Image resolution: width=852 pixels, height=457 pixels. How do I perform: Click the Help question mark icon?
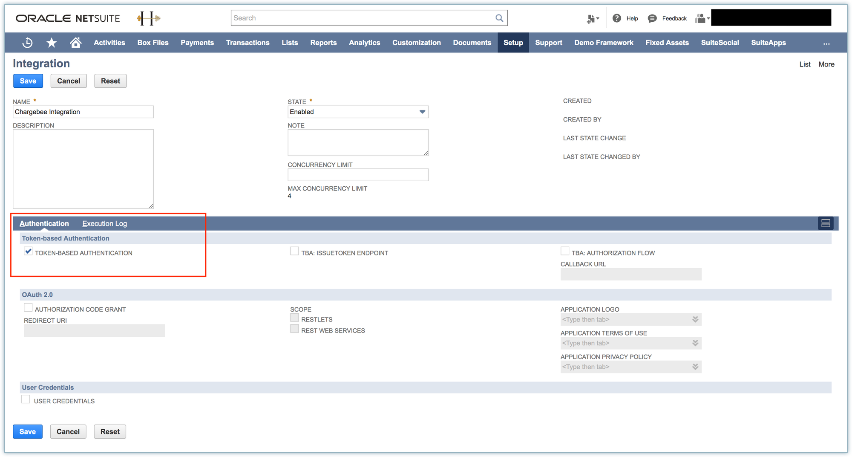[x=616, y=18]
